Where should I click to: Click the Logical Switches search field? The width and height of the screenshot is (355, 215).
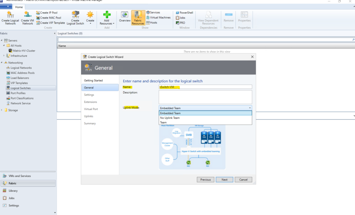(205, 40)
